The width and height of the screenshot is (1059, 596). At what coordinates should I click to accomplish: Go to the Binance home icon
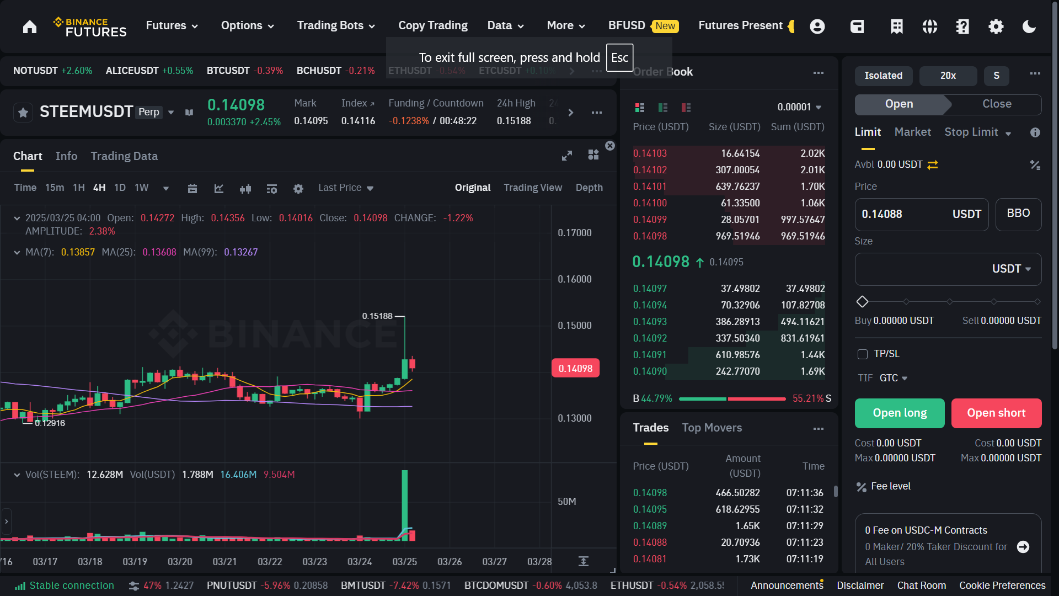click(30, 26)
